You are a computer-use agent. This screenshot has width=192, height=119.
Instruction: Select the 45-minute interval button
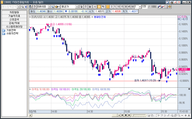click(x=129, y=6)
